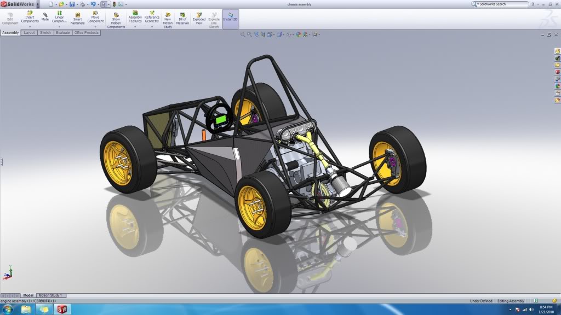Select the Move Component tool
This screenshot has width=561, height=315.
95,17
